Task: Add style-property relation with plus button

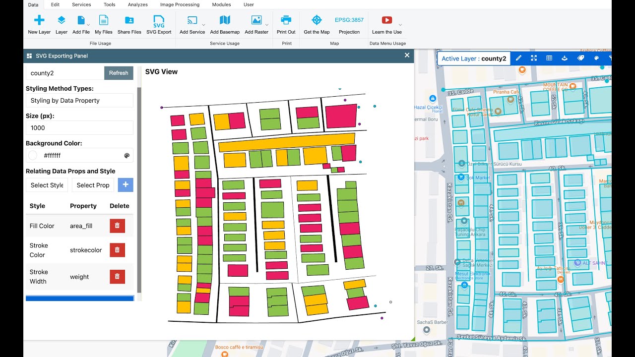Action: [126, 185]
